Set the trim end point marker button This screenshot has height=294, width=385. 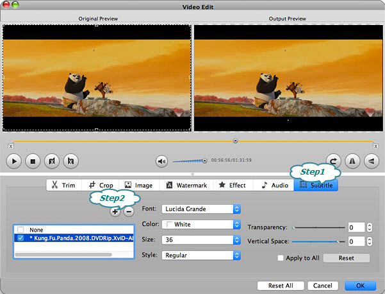(70, 161)
